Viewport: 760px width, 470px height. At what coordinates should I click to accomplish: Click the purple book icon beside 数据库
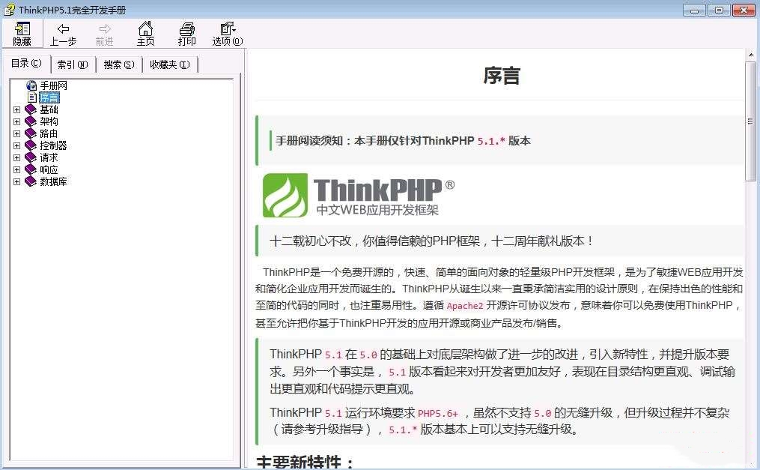[31, 181]
